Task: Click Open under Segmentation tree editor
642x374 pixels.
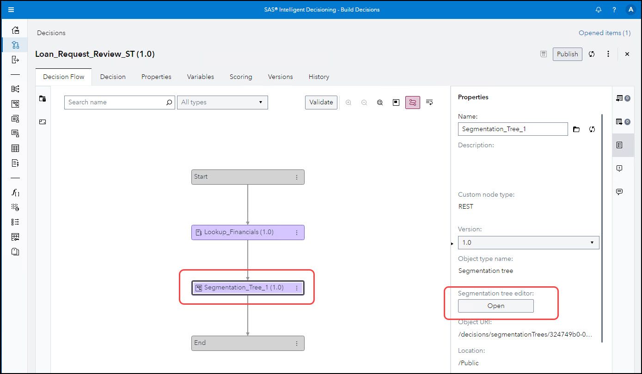Action: [495, 306]
